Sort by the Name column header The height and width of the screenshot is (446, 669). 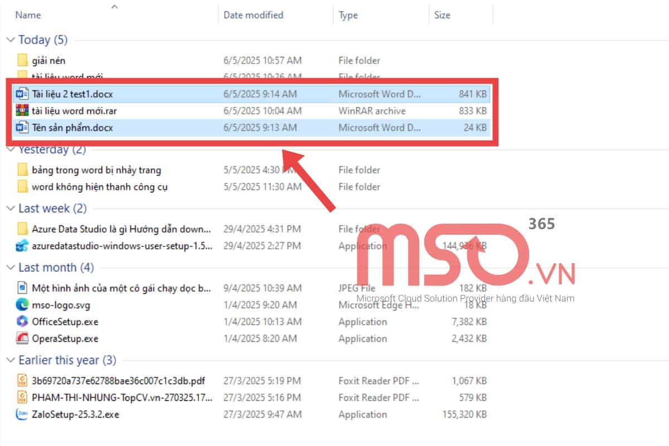(28, 15)
